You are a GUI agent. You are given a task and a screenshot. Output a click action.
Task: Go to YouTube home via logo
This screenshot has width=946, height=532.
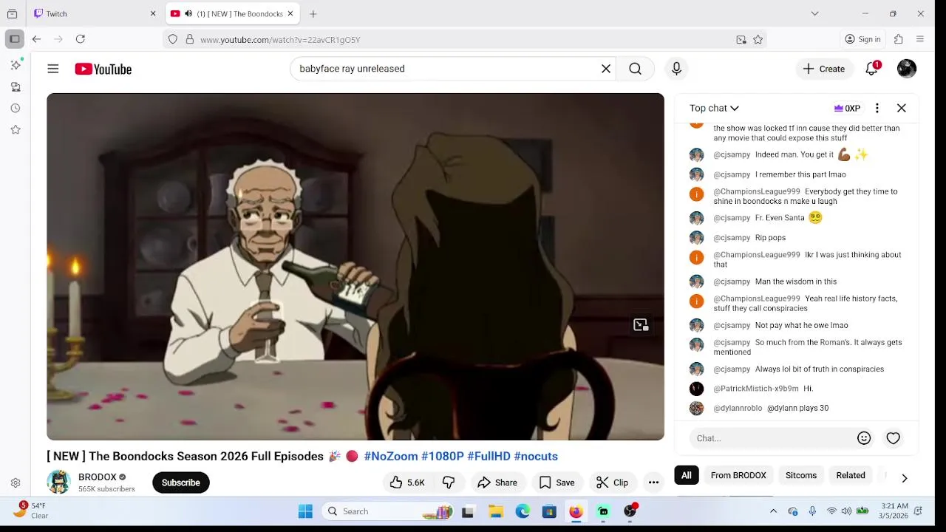point(103,69)
